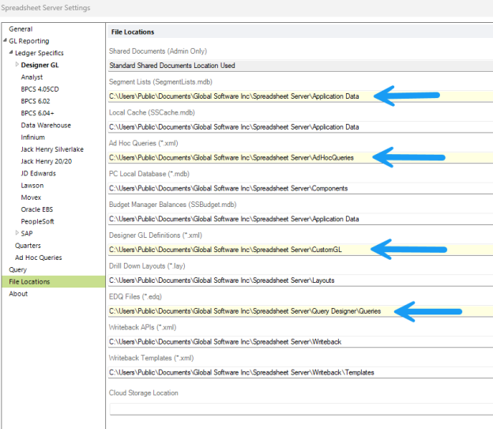Expand the SAP tree node

pyautogui.click(x=17, y=233)
